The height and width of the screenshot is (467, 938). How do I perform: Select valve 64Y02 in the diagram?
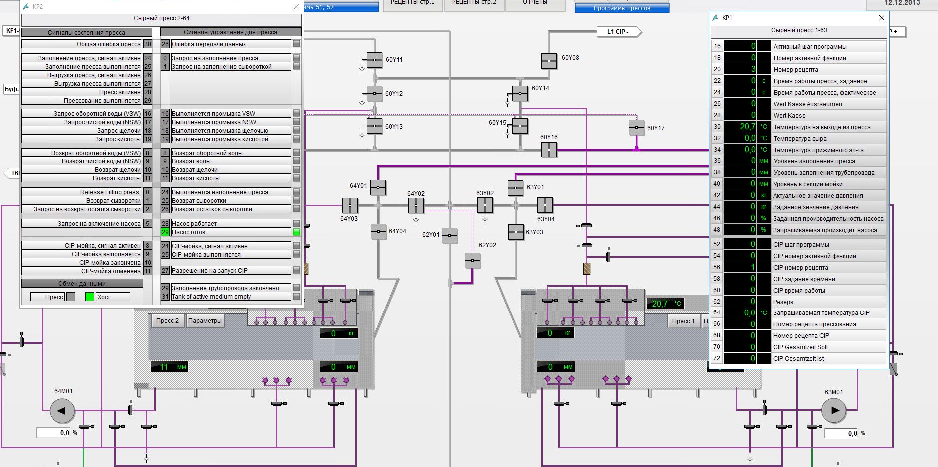tap(416, 205)
